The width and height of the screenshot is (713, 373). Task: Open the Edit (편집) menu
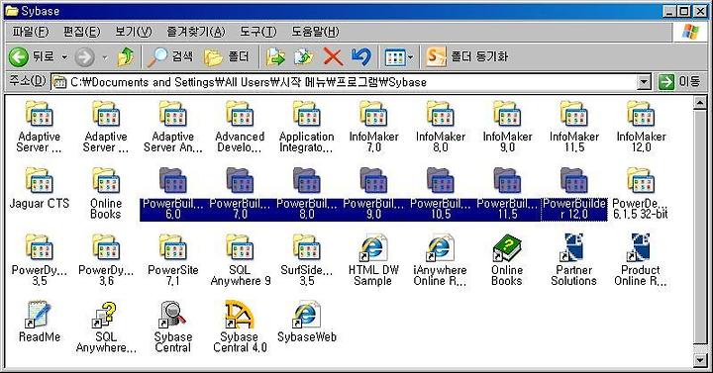[x=81, y=32]
